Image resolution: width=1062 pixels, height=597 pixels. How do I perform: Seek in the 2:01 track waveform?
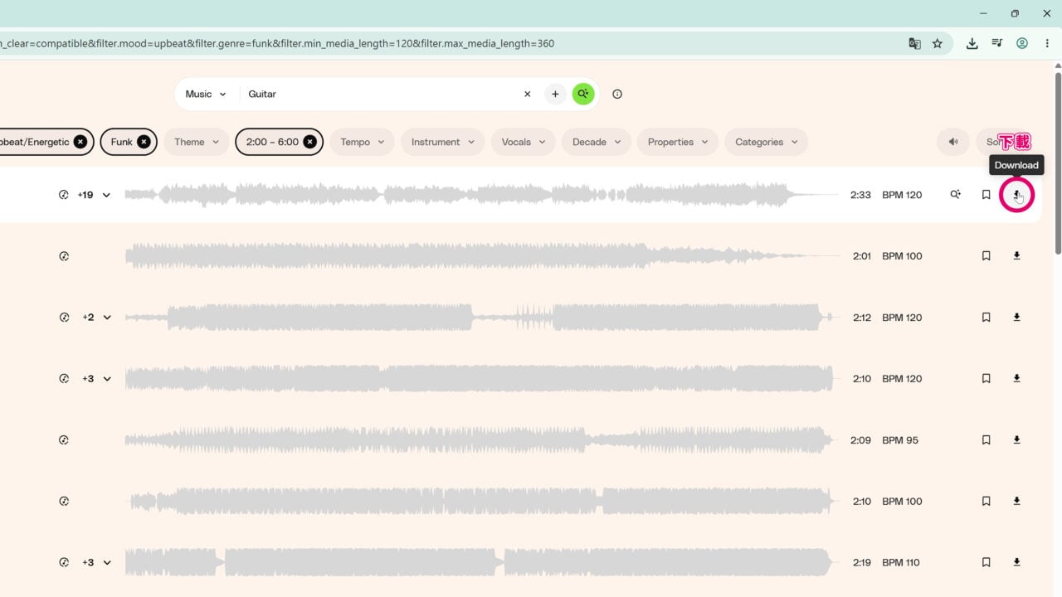click(x=481, y=256)
